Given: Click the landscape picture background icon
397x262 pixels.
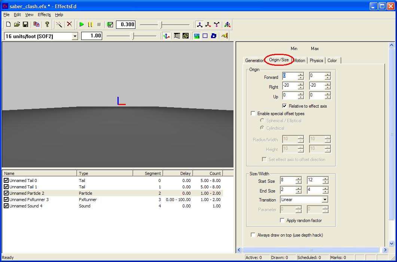Looking at the screenshot, I should coord(197,36).
